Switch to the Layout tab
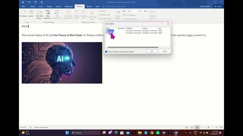Image resolution: width=243 pixels, height=136 pixels. pos(58,6)
